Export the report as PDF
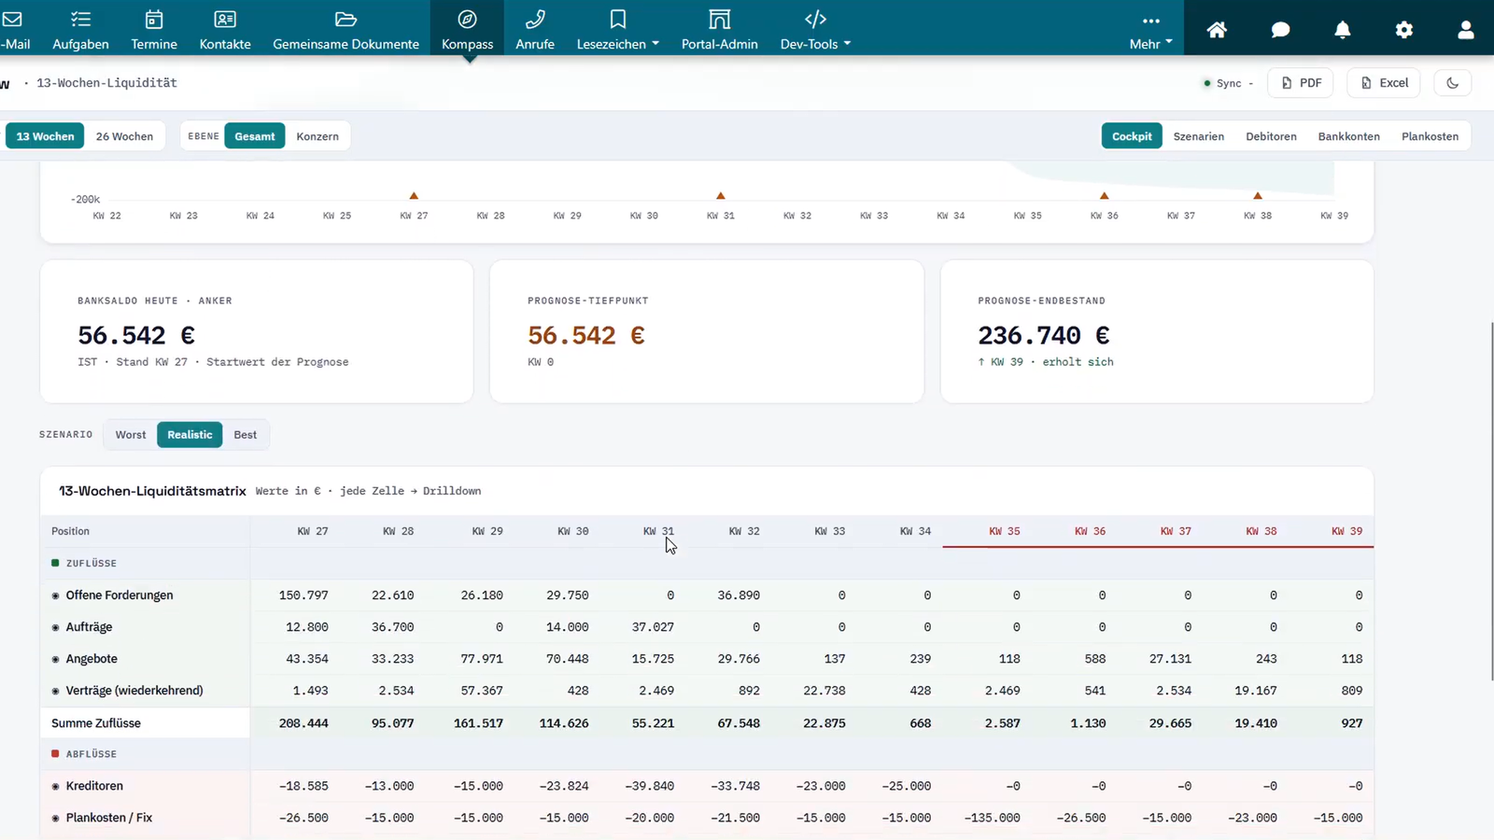Image resolution: width=1494 pixels, height=840 pixels. pyautogui.click(x=1301, y=83)
